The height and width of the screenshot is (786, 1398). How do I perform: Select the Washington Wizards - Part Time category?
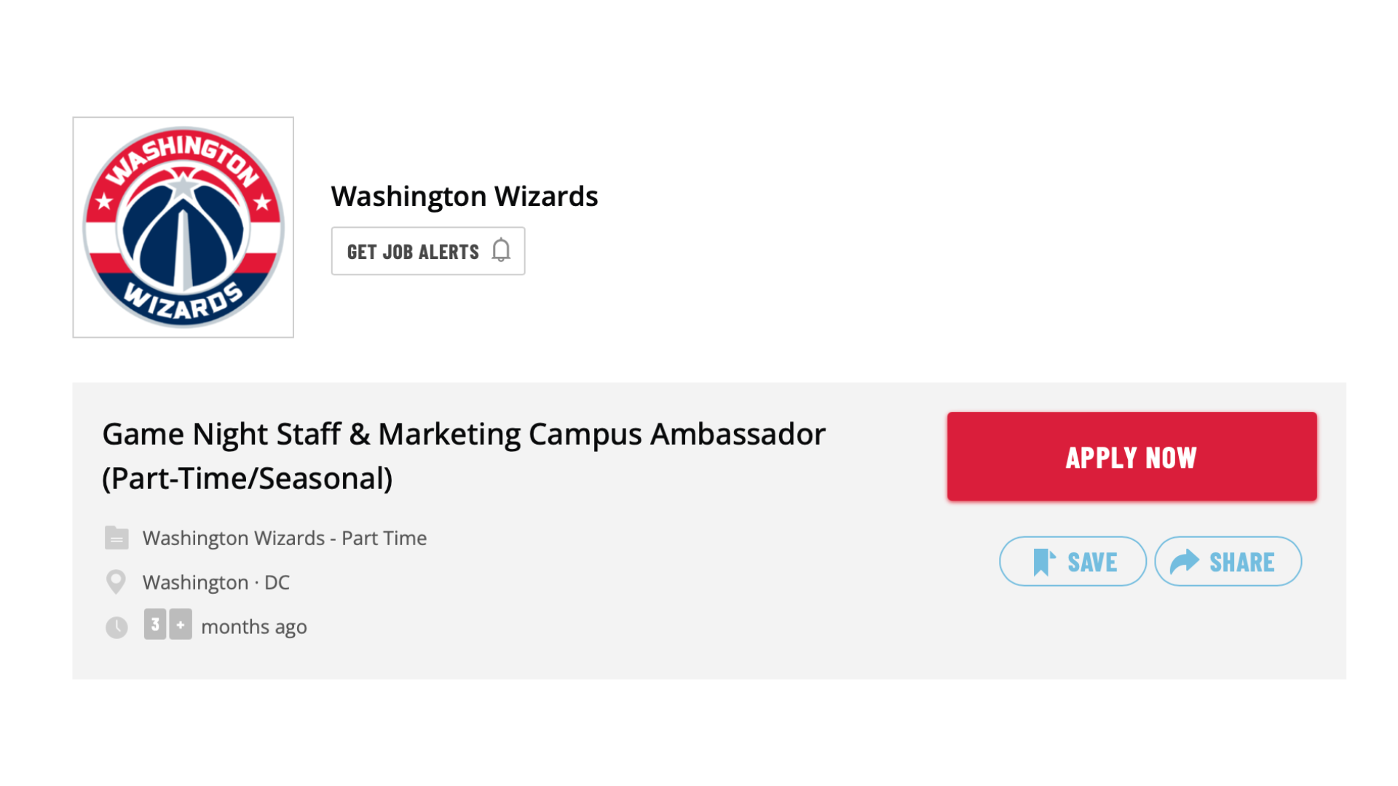tap(285, 538)
